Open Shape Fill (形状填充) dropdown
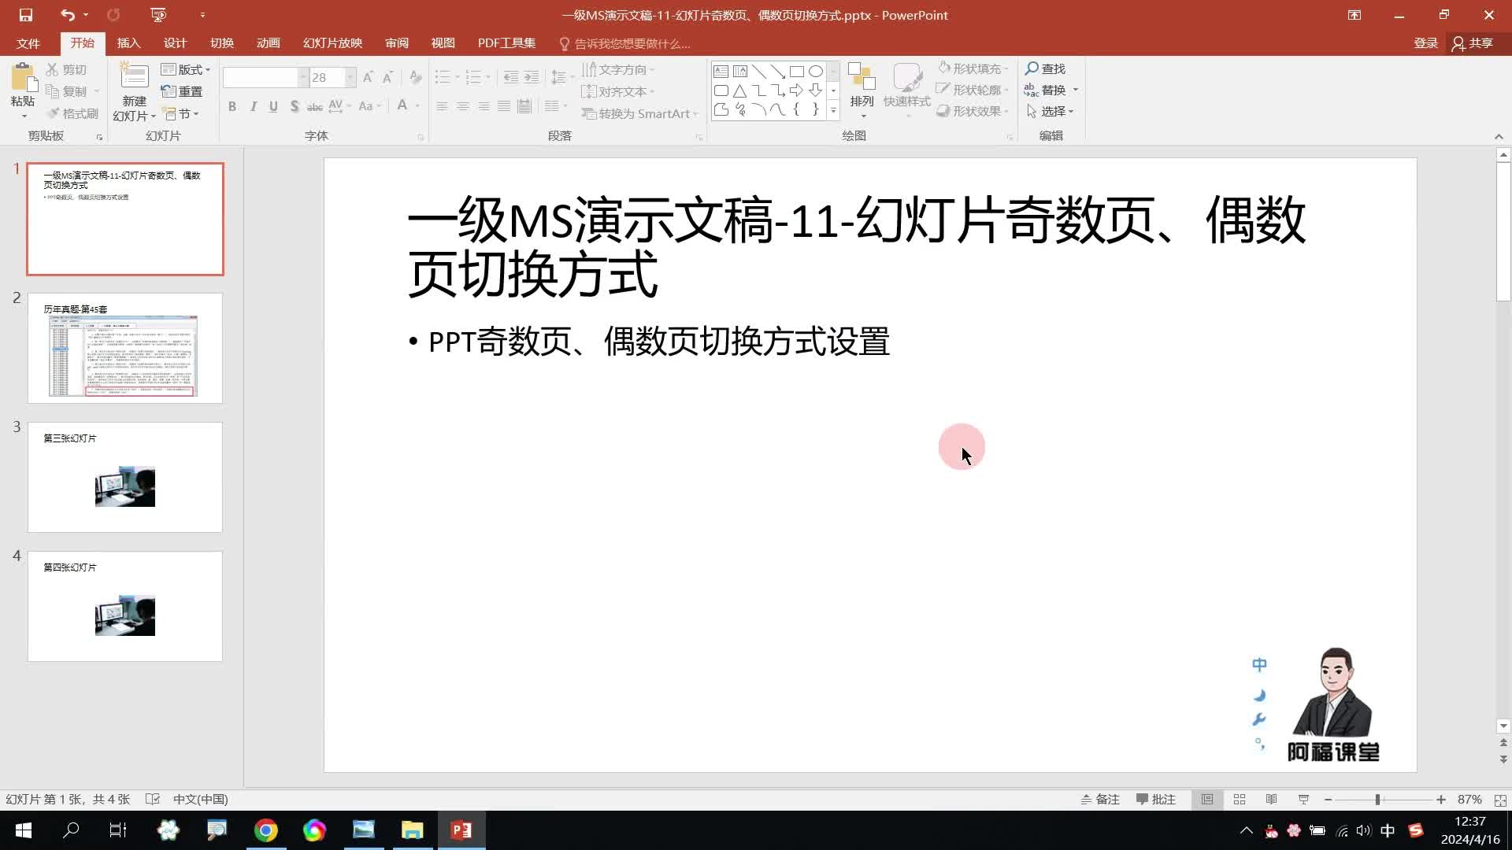Image resolution: width=1512 pixels, height=850 pixels. (x=973, y=68)
